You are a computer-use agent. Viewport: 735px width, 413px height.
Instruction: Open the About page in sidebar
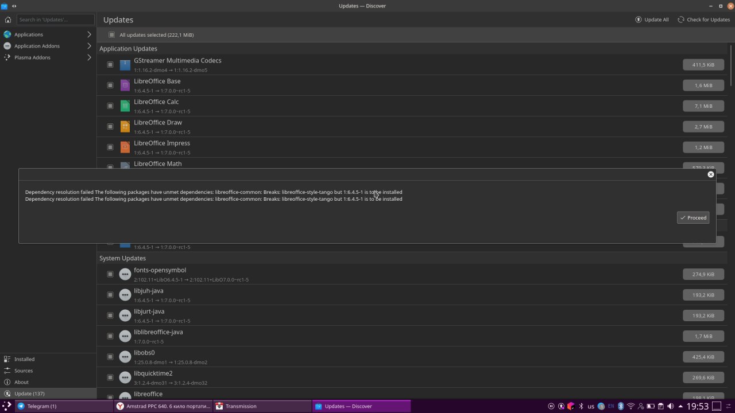click(48, 382)
